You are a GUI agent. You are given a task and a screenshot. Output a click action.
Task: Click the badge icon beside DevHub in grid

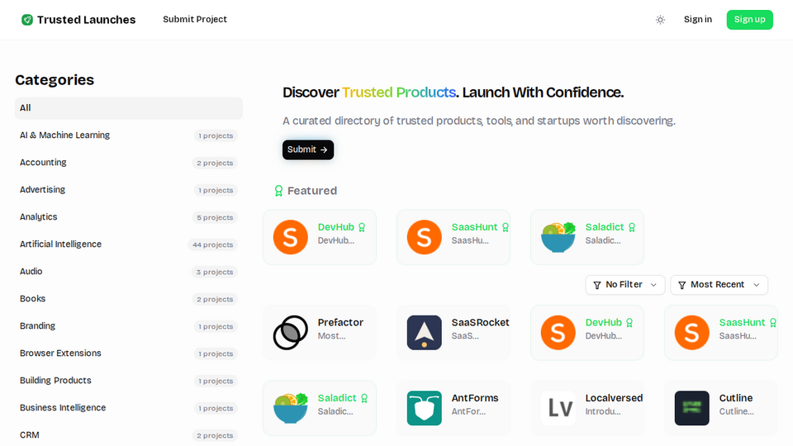point(629,323)
